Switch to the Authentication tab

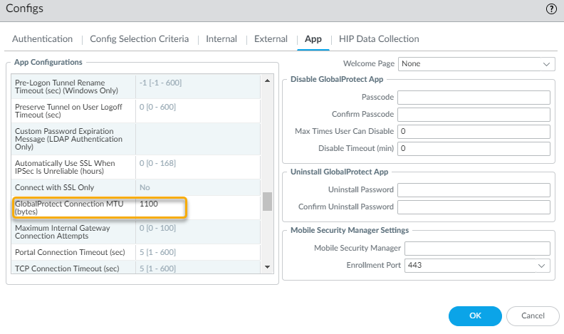43,39
